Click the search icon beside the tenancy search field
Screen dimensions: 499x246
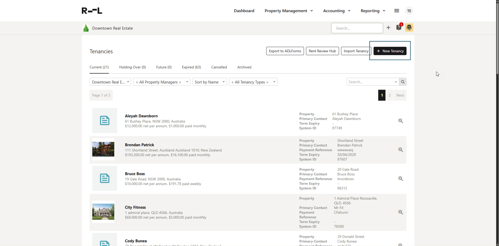pos(403,81)
